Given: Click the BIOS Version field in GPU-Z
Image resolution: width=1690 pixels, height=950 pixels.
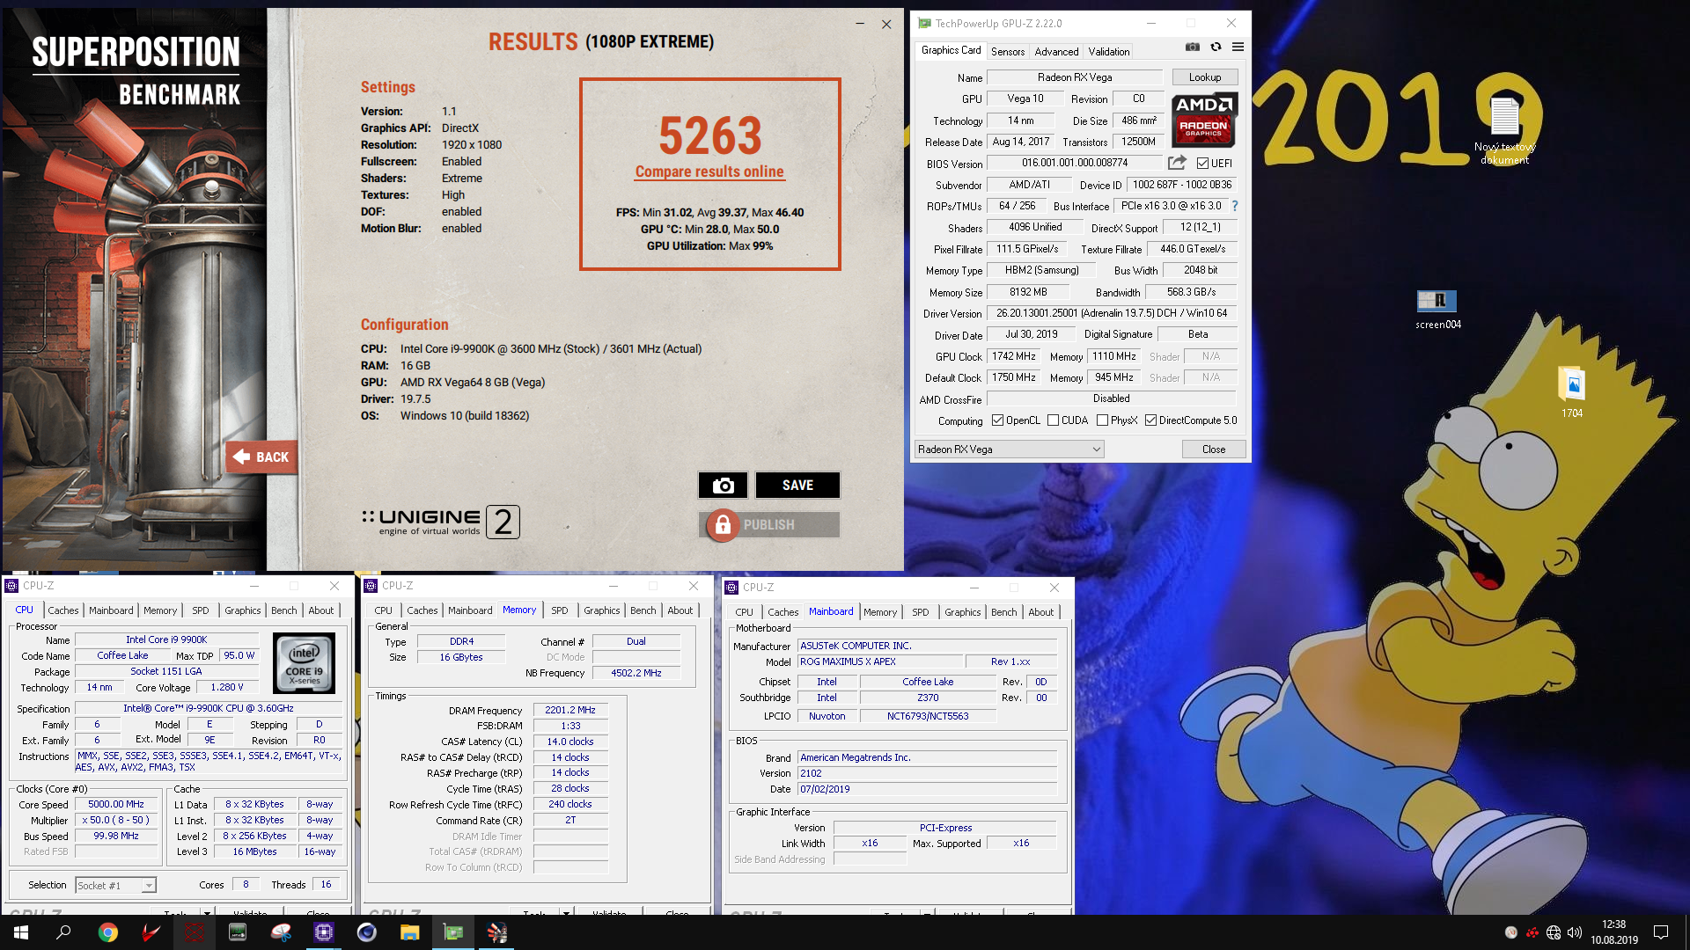Looking at the screenshot, I should (x=1075, y=163).
